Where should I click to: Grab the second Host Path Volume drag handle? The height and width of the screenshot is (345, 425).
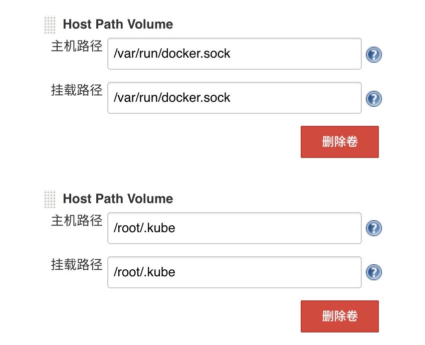click(x=50, y=200)
